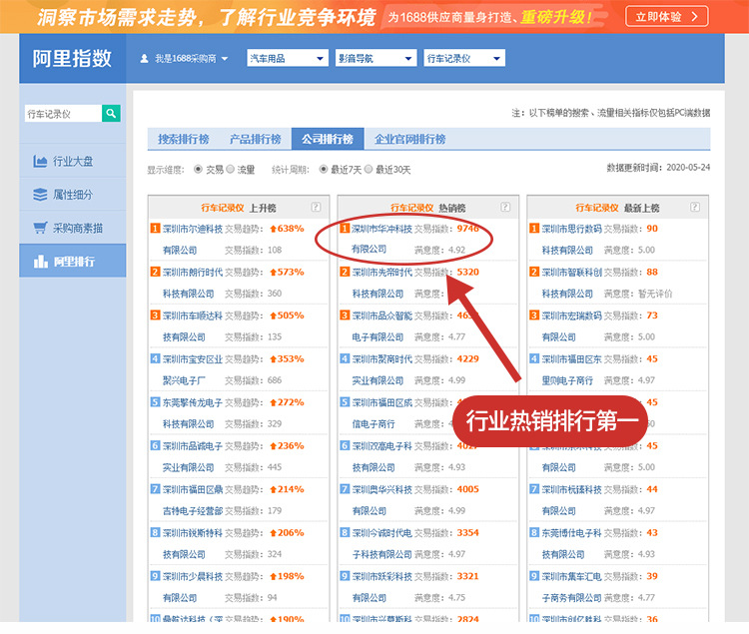Open 深圳奥华兴科技有限公司 link
This screenshot has height=634, width=749.
(381, 500)
